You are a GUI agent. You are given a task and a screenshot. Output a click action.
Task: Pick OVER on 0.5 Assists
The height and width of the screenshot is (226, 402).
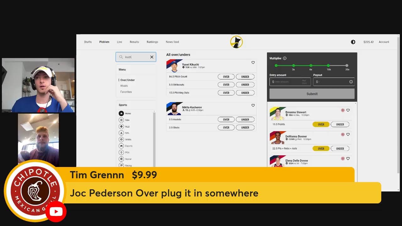coord(226,120)
